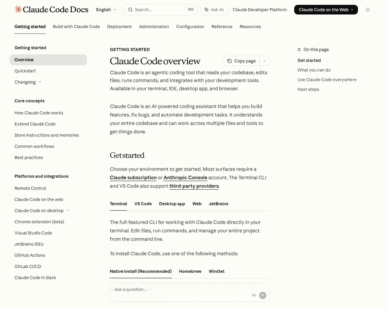Click the Claude Code on the Web button
Image resolution: width=387 pixels, height=309 pixels.
point(326,10)
